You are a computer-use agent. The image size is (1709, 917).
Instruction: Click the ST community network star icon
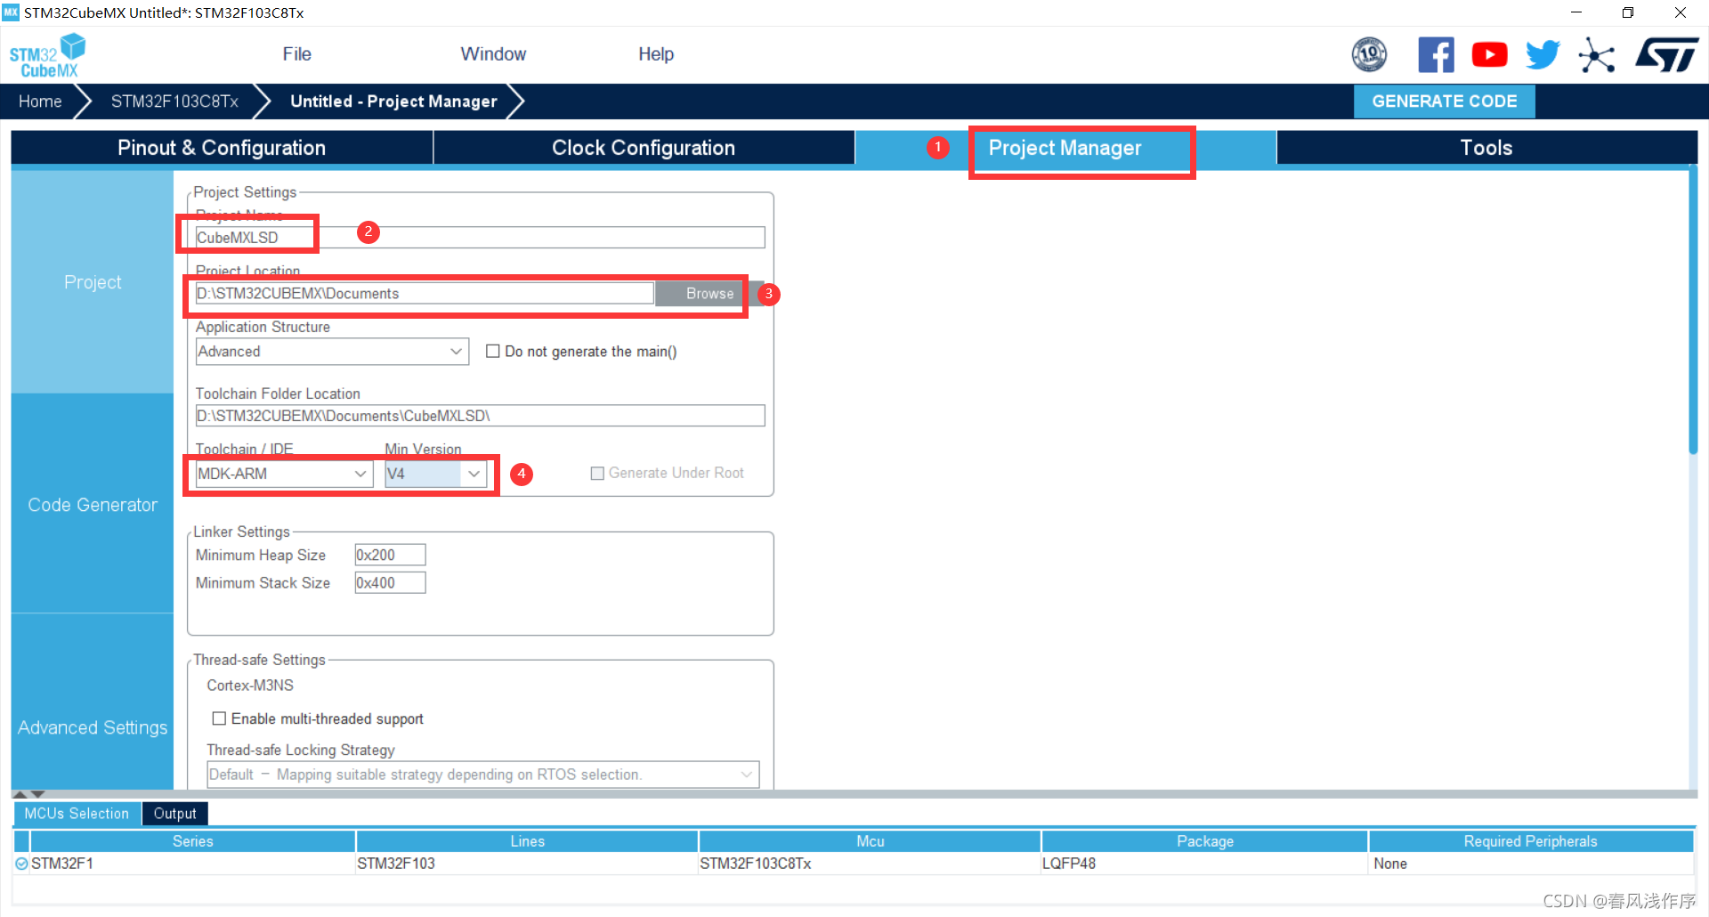(x=1596, y=55)
